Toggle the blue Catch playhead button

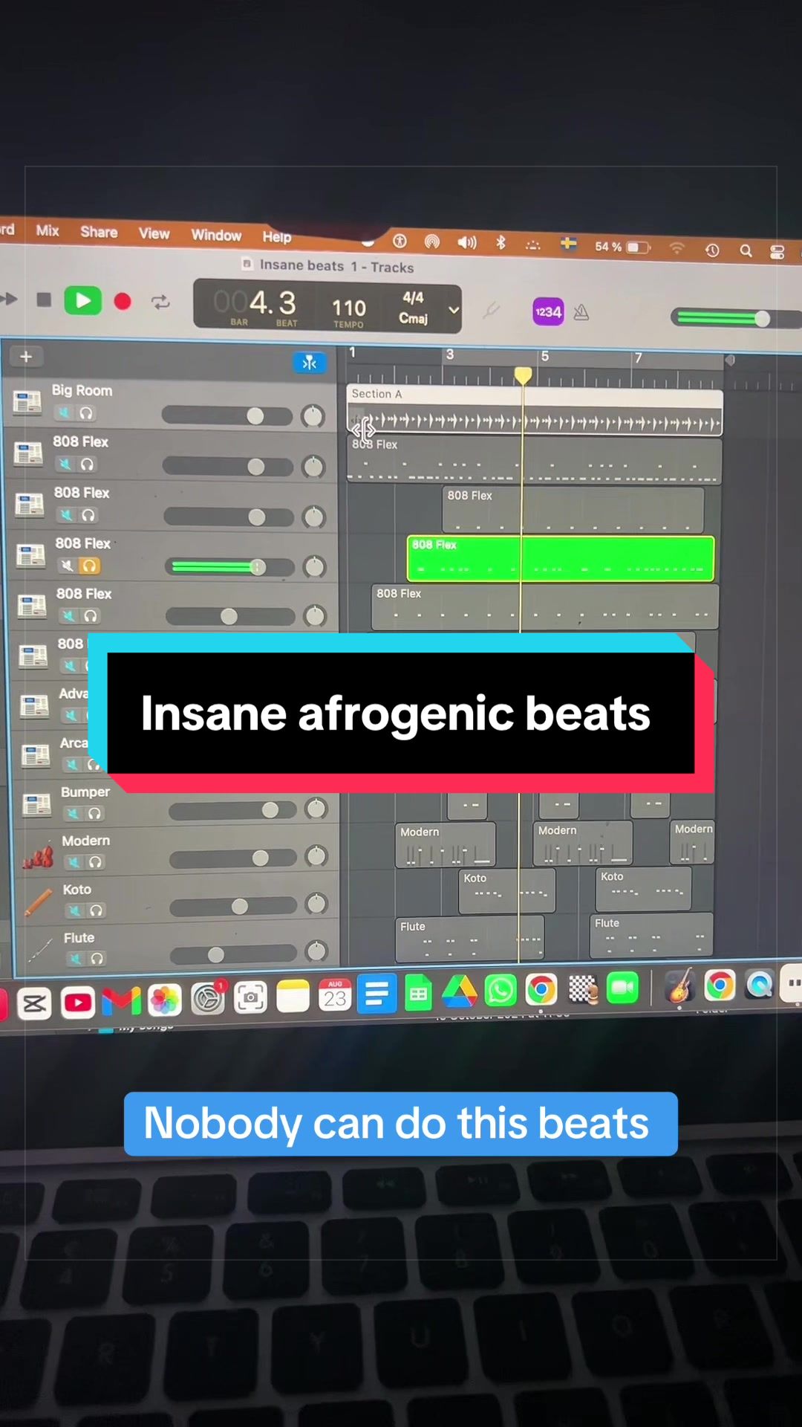(x=309, y=363)
